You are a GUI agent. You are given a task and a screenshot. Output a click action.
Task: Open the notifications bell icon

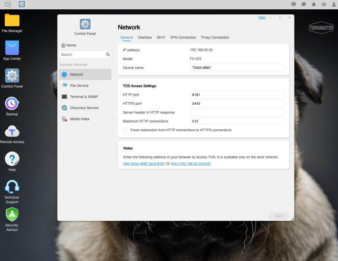313,4
